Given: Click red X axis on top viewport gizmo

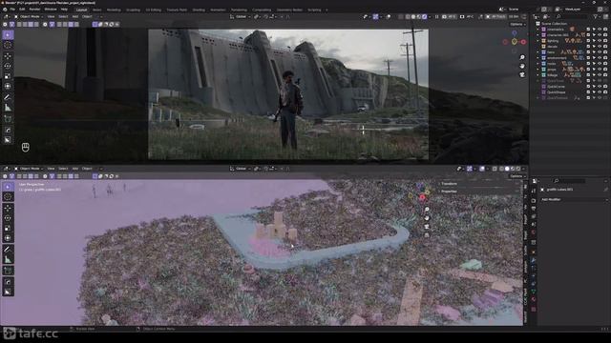Looking at the screenshot, I should (x=523, y=42).
